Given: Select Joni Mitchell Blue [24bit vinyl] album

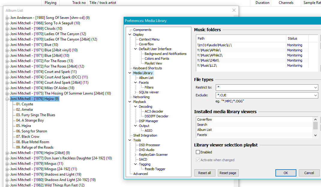Looking at the screenshot, I should point(44,50).
